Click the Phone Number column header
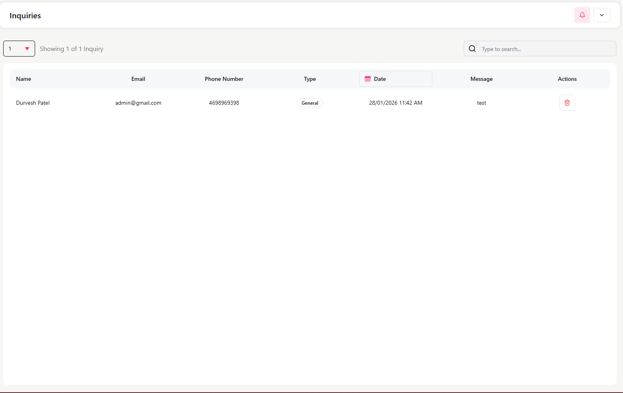 pyautogui.click(x=224, y=79)
